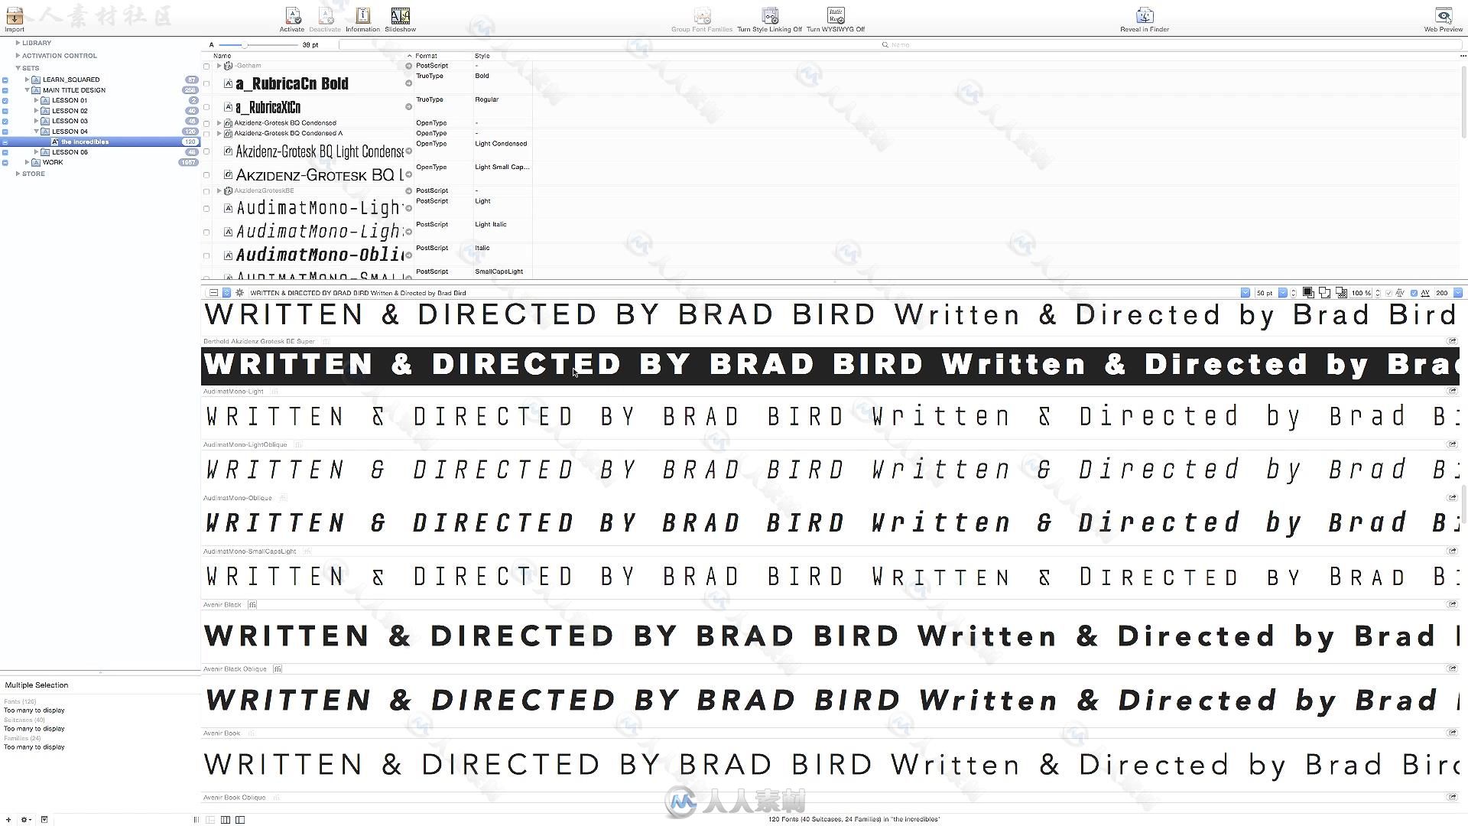
Task: Expand Gotham font family row
Action: coord(219,66)
